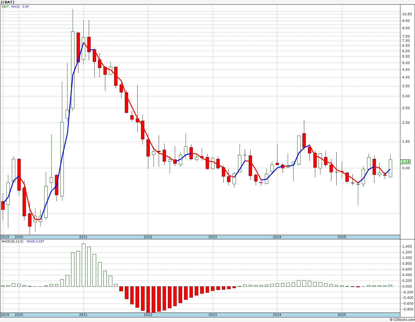Select the green CBAT legend label
This screenshot has width=415, height=322.
[5, 6]
